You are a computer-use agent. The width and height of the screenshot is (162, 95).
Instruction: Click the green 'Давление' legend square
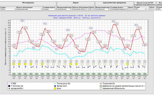coord(101,86)
